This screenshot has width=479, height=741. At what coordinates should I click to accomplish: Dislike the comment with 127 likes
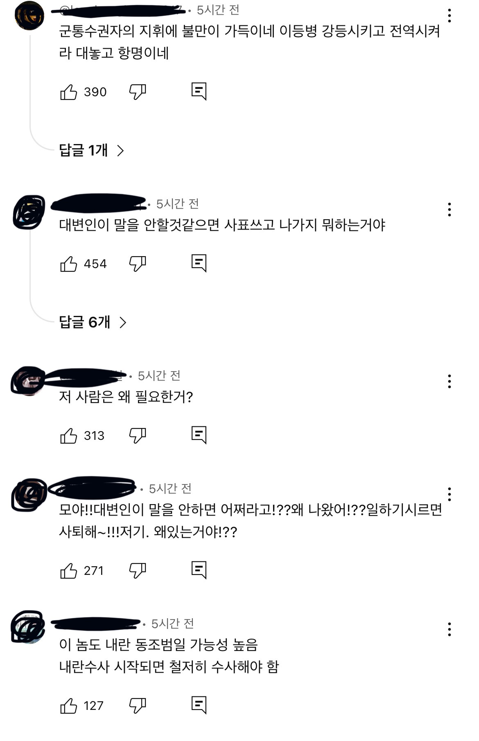[138, 706]
